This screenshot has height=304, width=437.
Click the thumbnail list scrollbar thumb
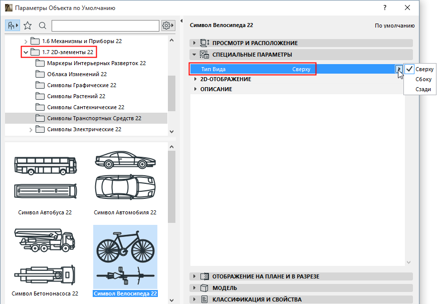pos(172,187)
